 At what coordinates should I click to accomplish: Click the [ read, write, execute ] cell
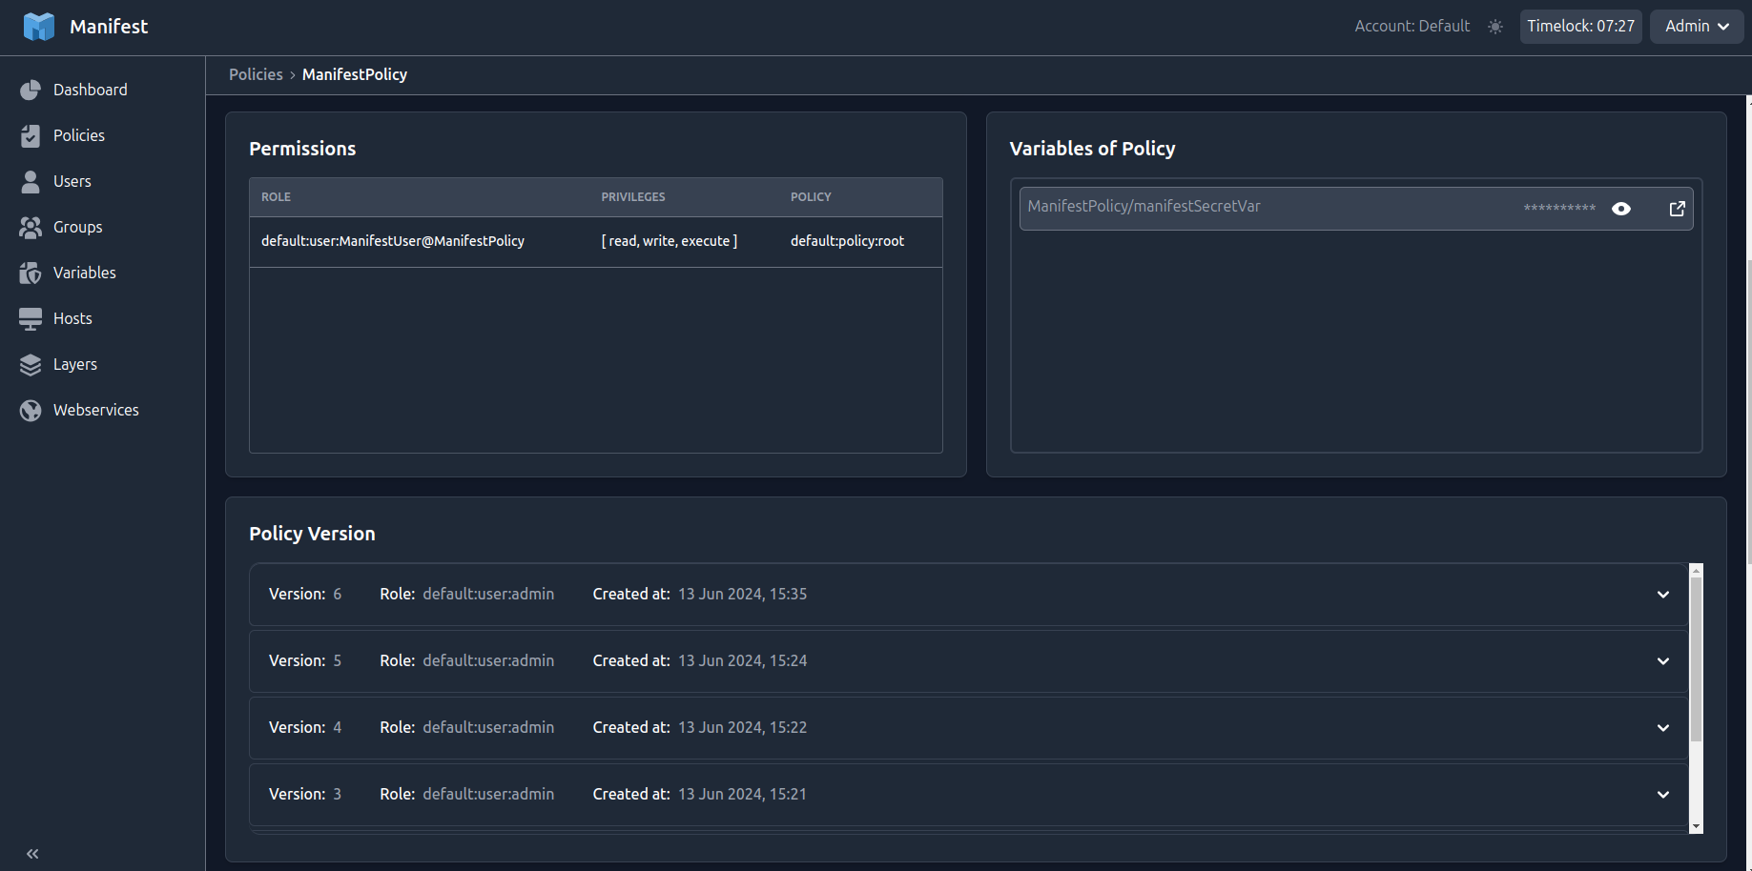tap(670, 241)
